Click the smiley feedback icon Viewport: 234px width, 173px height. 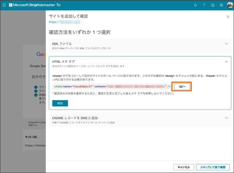(213, 5)
